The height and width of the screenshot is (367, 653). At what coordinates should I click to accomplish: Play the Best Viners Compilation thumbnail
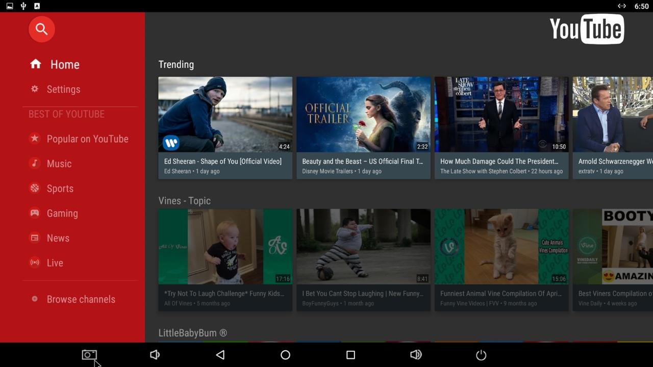tap(613, 246)
